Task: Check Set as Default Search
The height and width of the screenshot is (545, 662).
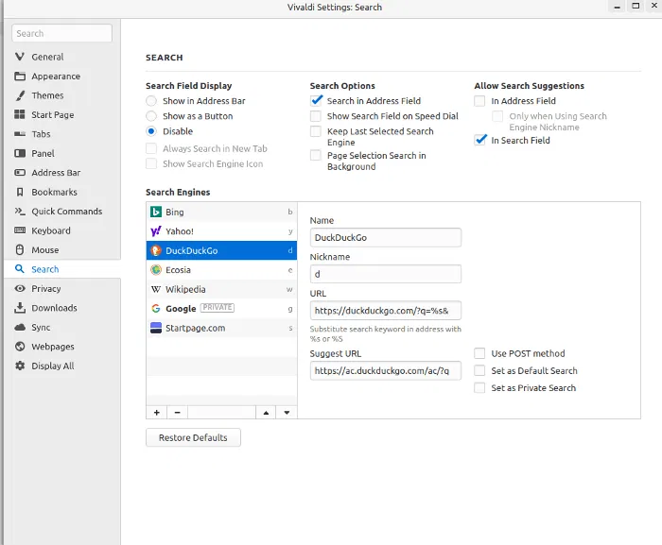Action: pos(479,370)
